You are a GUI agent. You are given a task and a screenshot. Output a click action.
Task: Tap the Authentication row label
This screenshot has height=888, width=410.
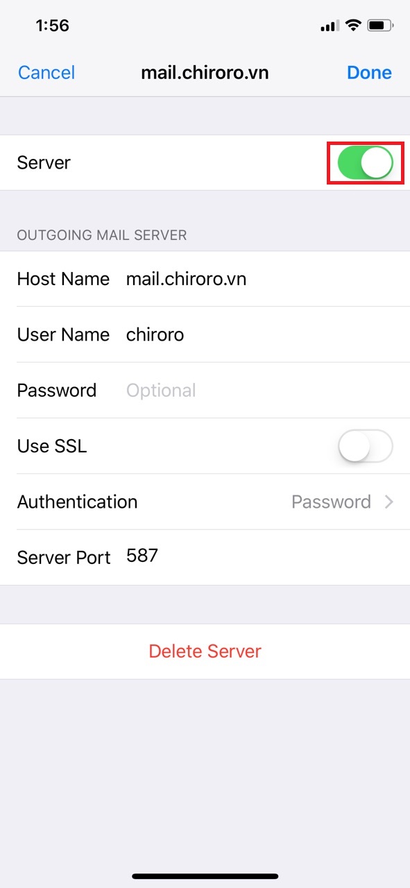(x=77, y=502)
